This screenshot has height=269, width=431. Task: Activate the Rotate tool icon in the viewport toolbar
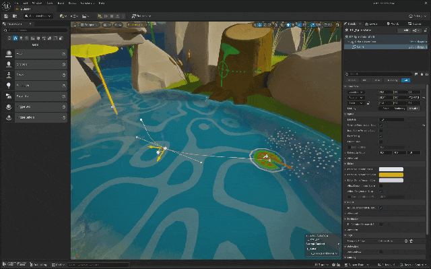[x=265, y=25]
